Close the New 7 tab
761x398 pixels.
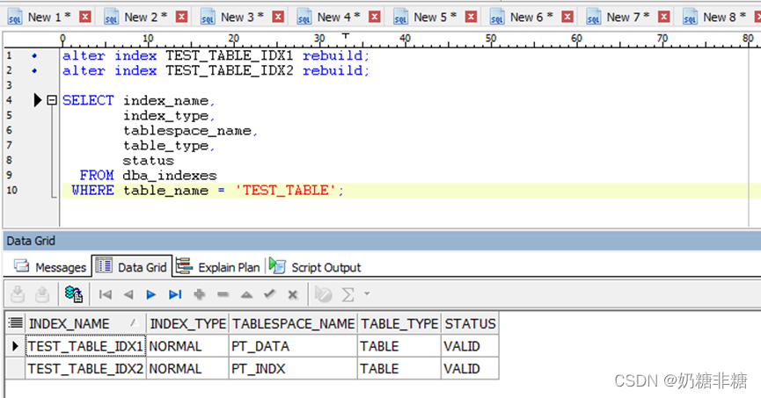pos(664,17)
